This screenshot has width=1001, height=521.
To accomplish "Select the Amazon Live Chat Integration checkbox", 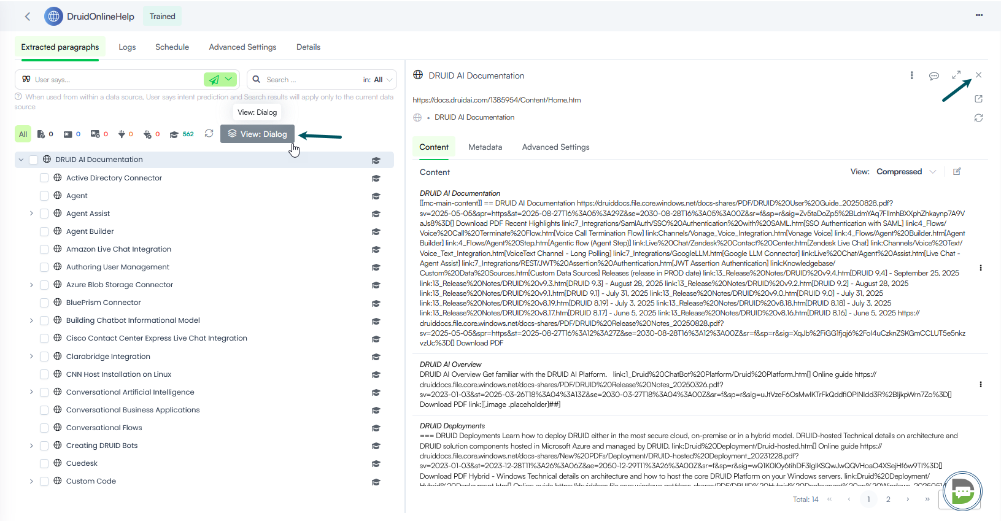I will click(44, 249).
